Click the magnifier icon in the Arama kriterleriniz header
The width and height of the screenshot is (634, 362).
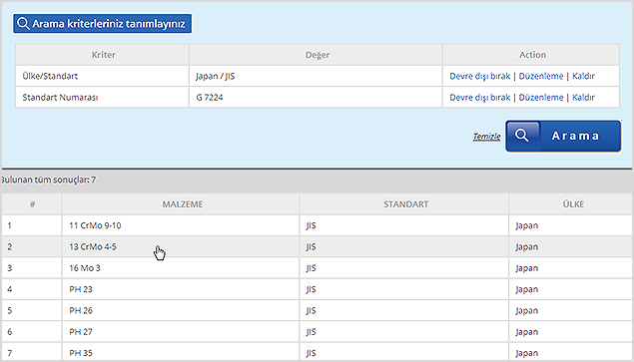23,23
